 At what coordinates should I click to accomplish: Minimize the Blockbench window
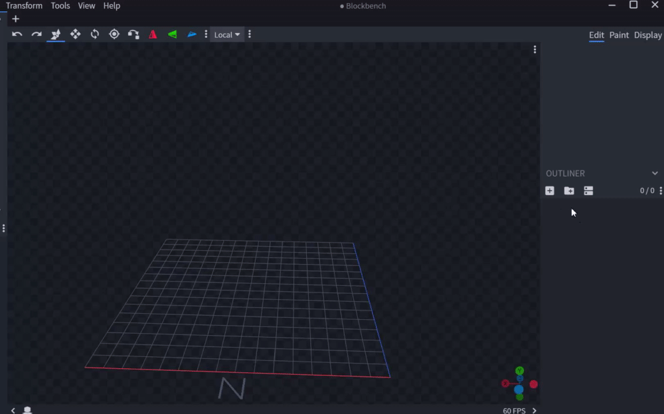coord(612,5)
